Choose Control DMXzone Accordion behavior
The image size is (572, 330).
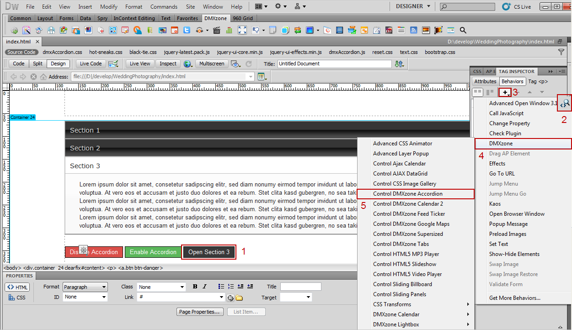(416, 194)
